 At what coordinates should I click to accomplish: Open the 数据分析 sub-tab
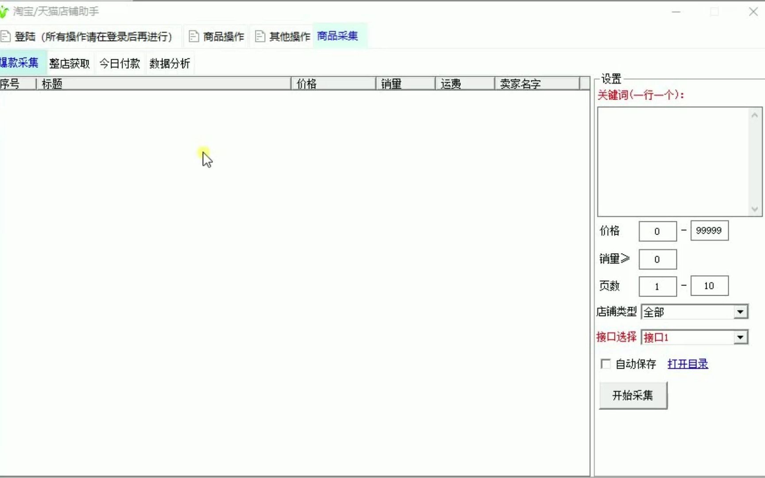coord(170,63)
